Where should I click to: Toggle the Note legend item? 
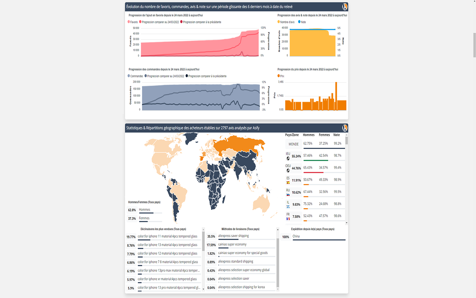[x=303, y=22]
